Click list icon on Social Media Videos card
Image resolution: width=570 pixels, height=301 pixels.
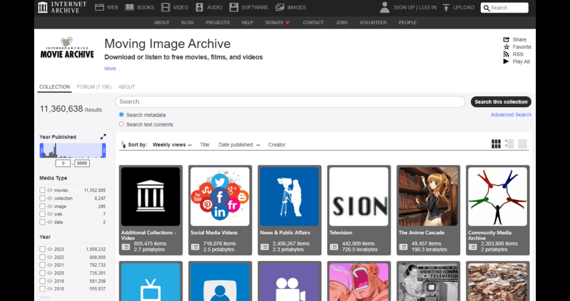[195, 247]
